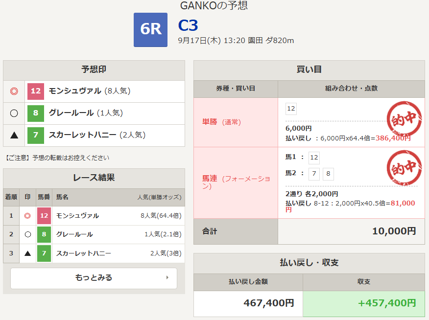429x320 pixels.
Task: Click green number 7 badge in 予想印
Action: click(x=36, y=135)
